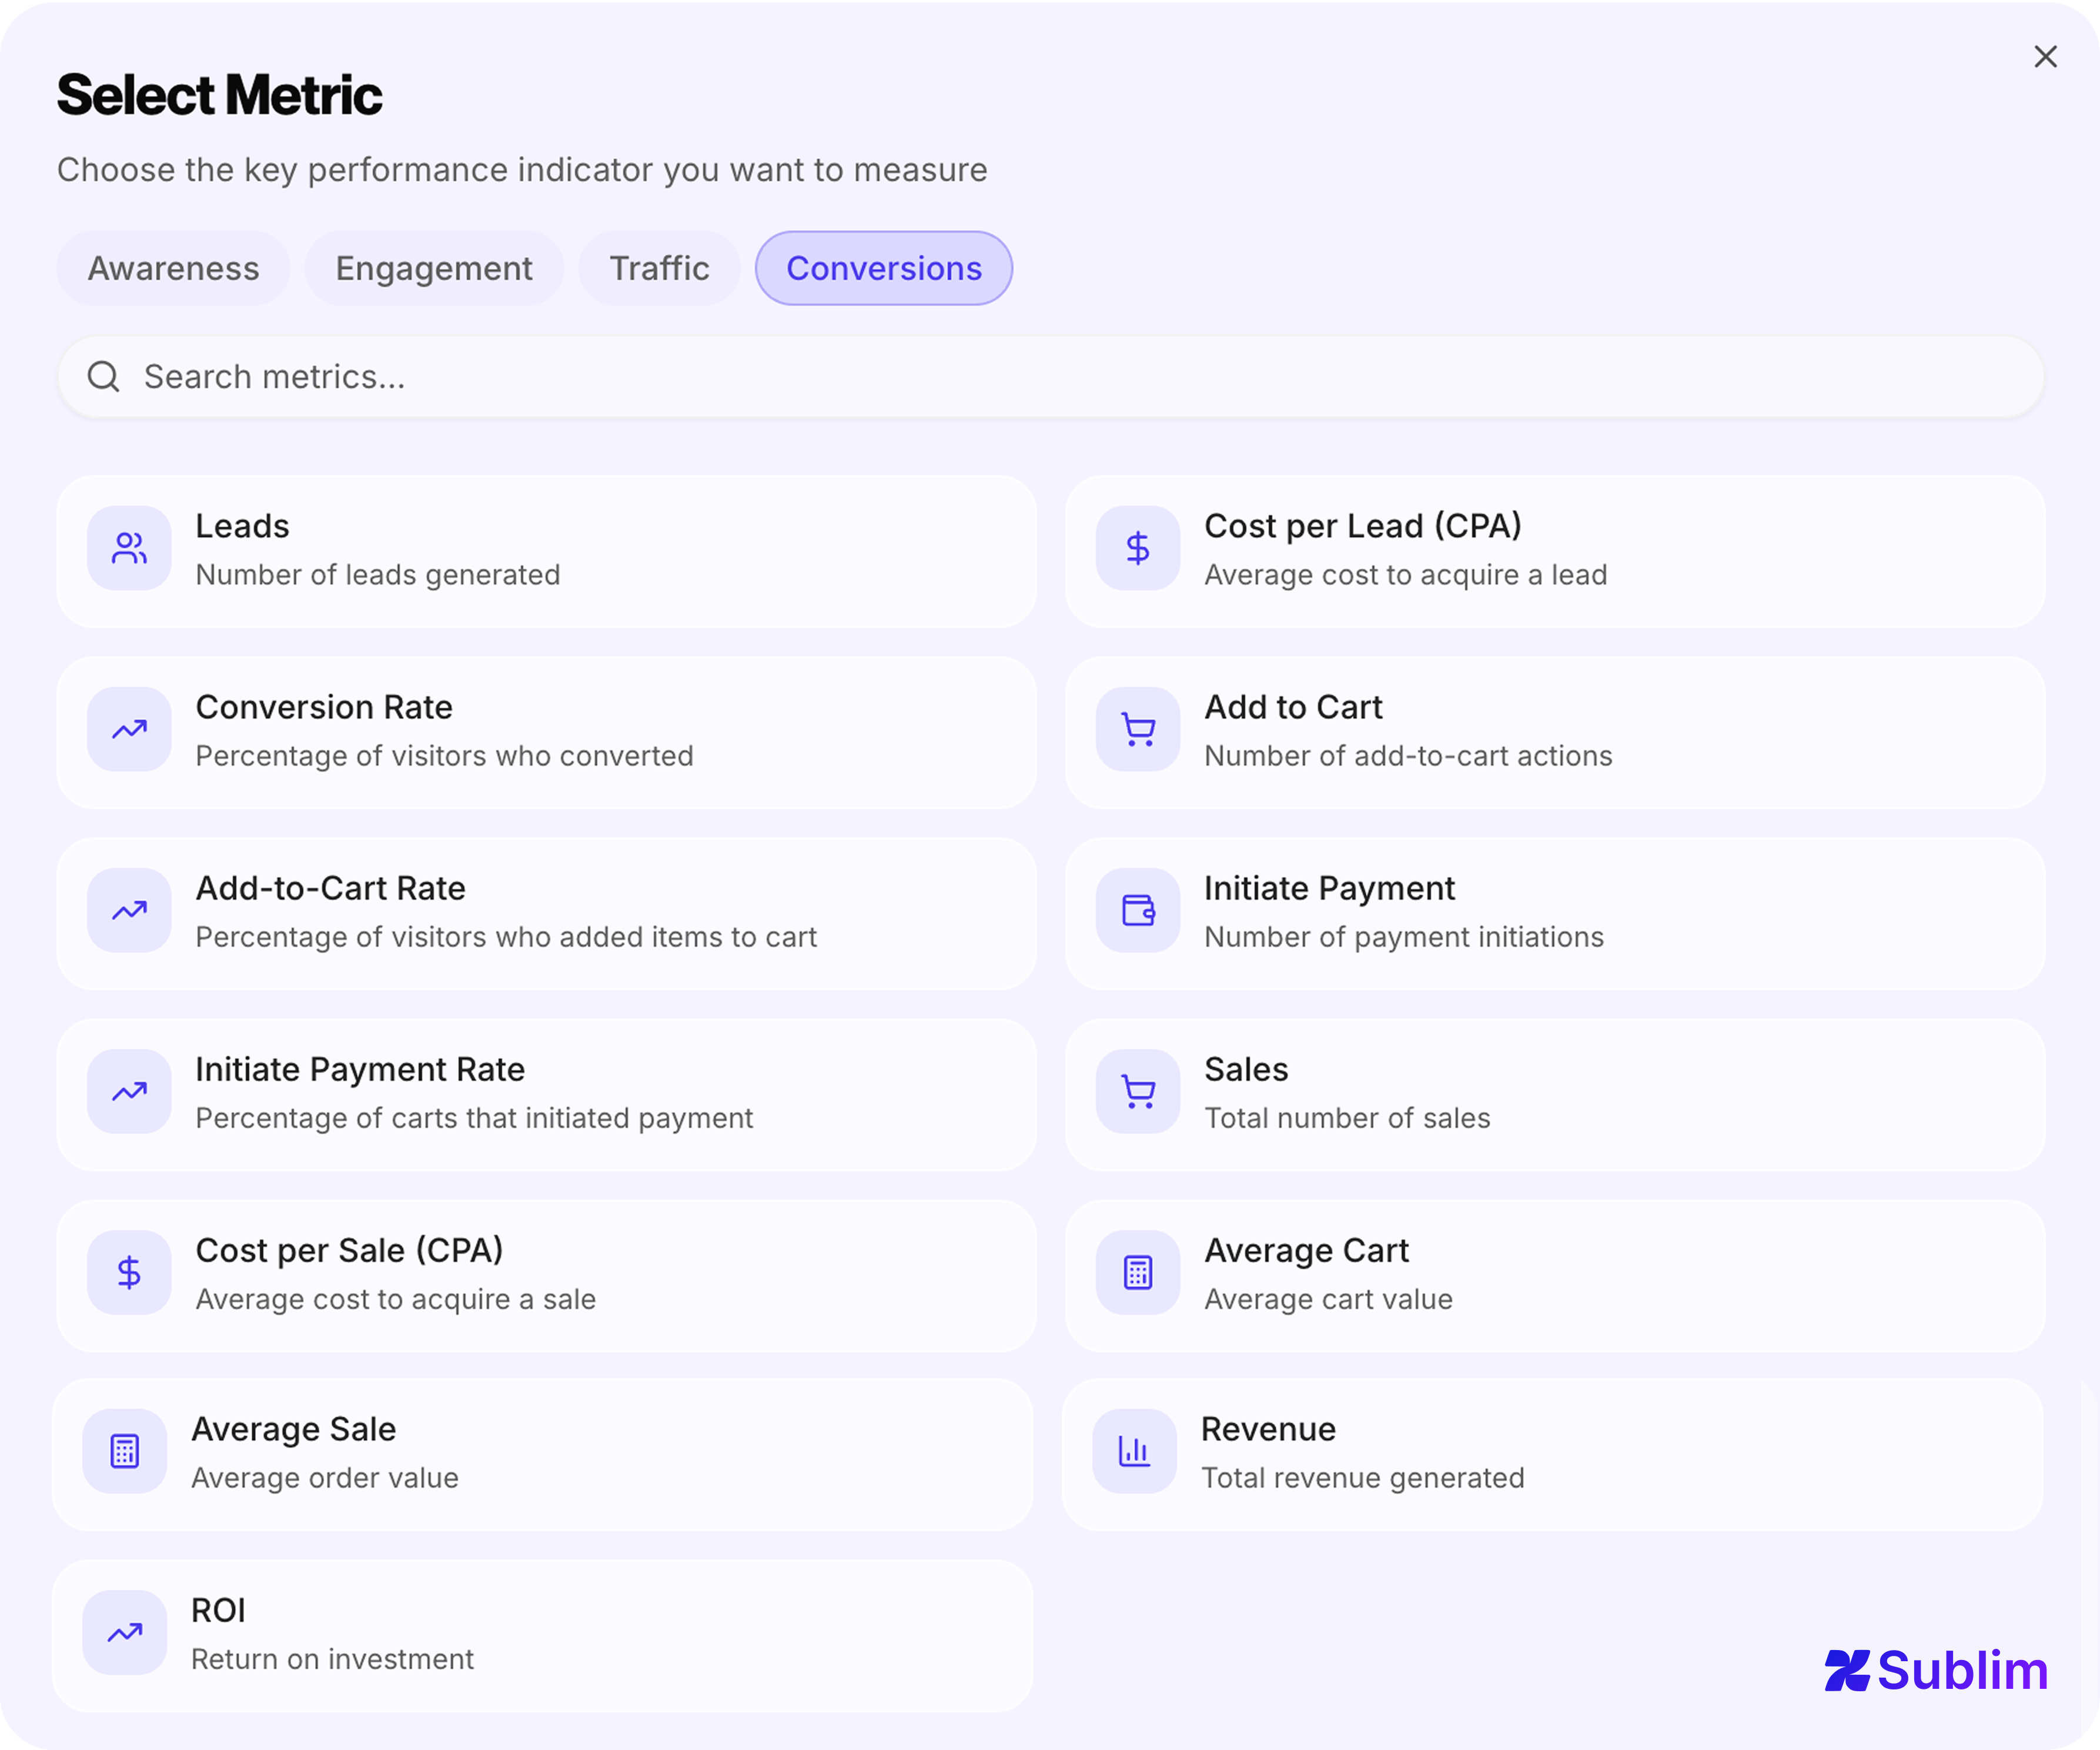Click 'Average cost to acquire a sale' text

(396, 1299)
